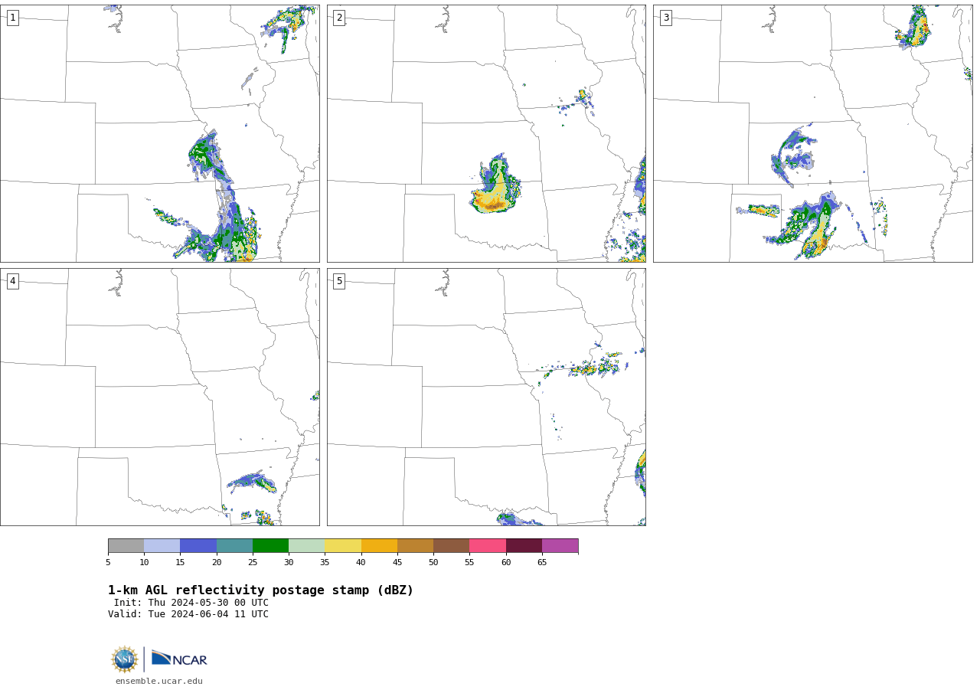Click the blue 15-20 dBZ swatch
Screen dimensions: 980x690
pyautogui.click(x=198, y=546)
